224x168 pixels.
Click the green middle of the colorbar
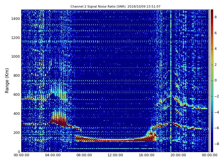[212, 81]
